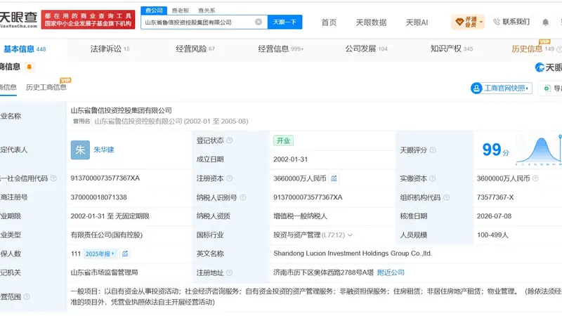The height and width of the screenshot is (316, 562).
Task: Click the 联系我们 link
Action: click(x=516, y=22)
